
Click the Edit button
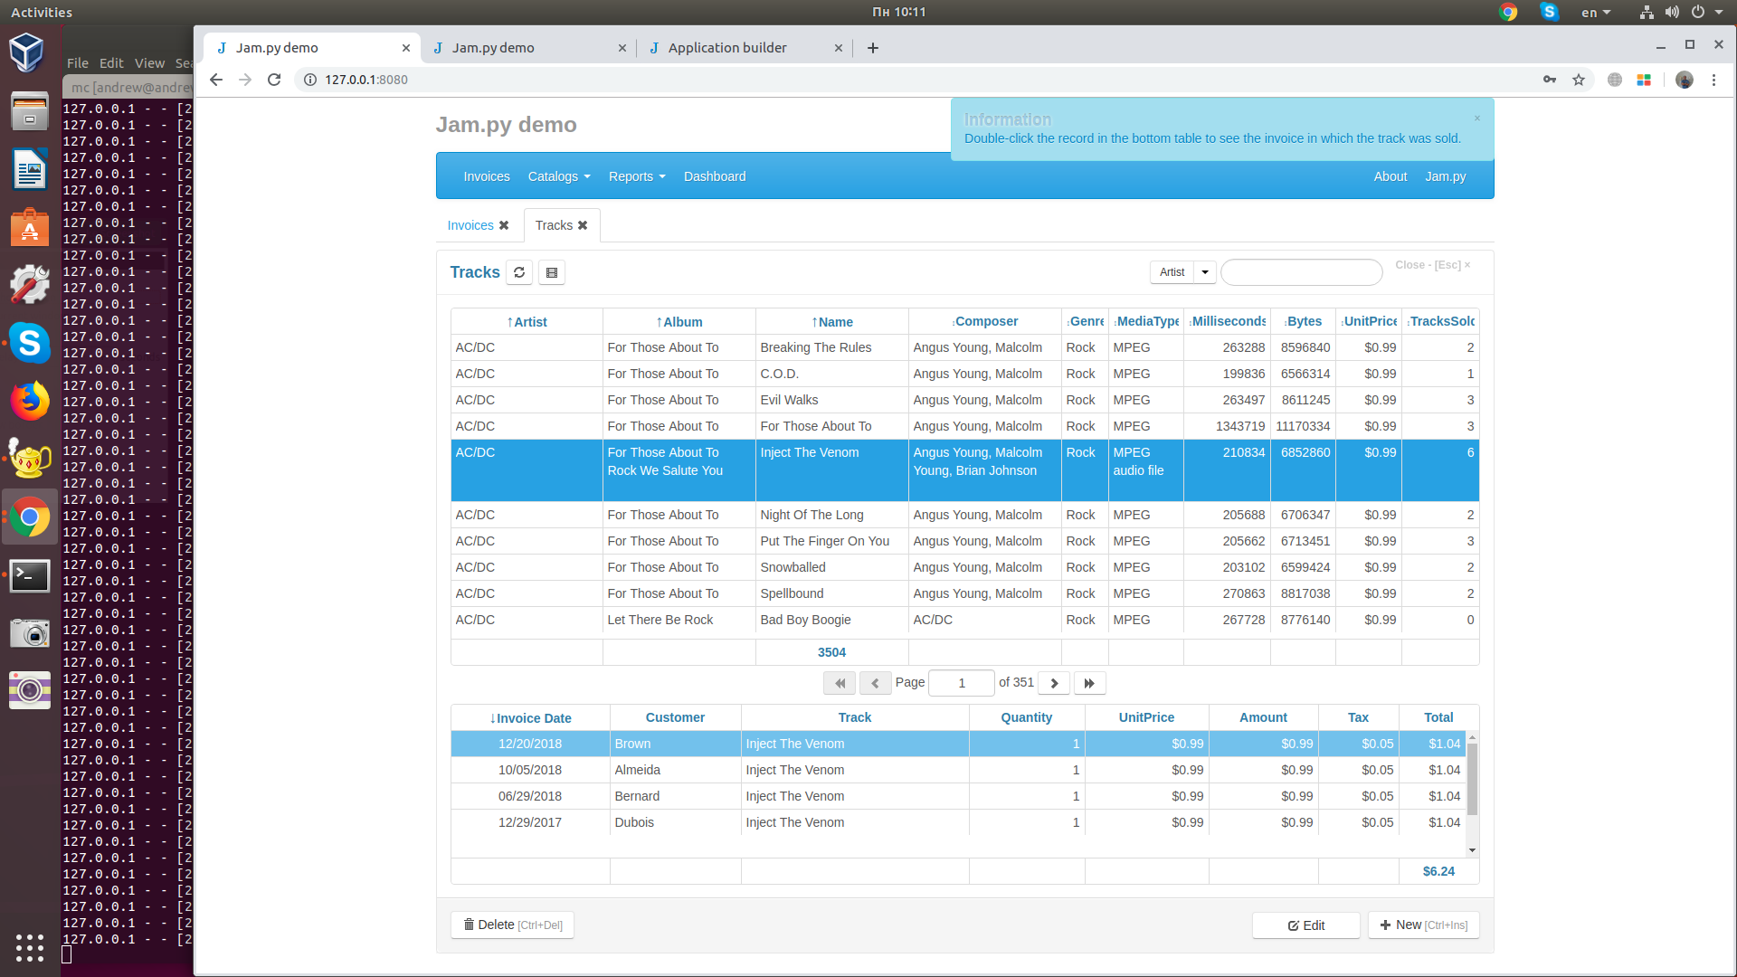coord(1305,925)
